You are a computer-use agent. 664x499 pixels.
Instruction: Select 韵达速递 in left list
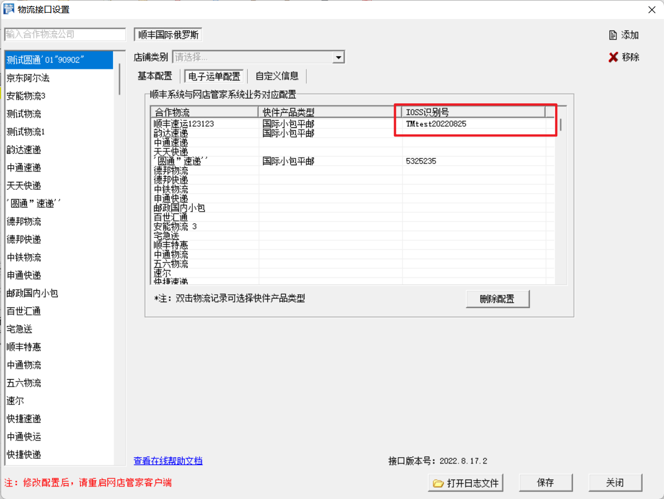pos(59,150)
